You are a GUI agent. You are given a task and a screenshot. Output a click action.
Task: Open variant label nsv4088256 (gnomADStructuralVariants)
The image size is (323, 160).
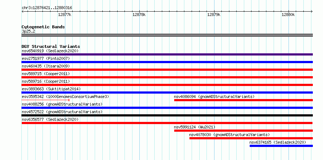[62, 104]
